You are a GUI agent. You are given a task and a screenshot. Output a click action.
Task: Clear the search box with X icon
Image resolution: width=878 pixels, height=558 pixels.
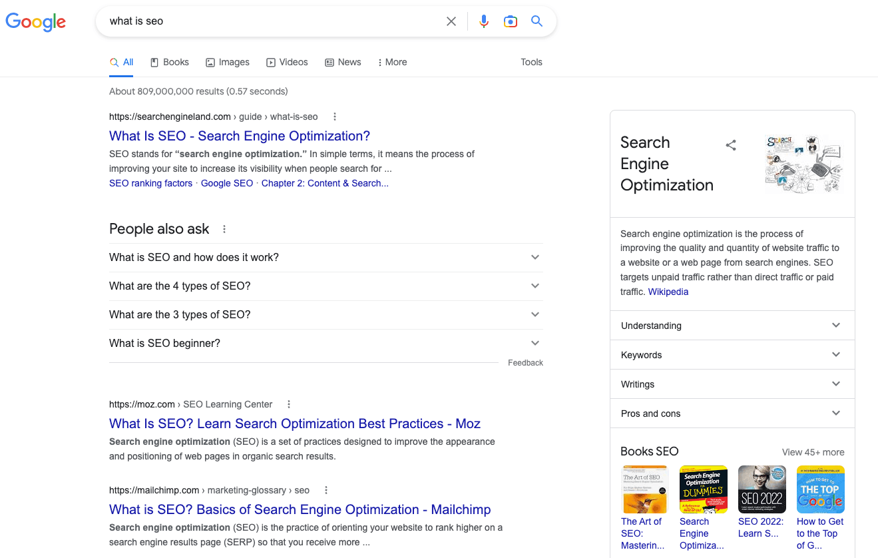(x=451, y=21)
